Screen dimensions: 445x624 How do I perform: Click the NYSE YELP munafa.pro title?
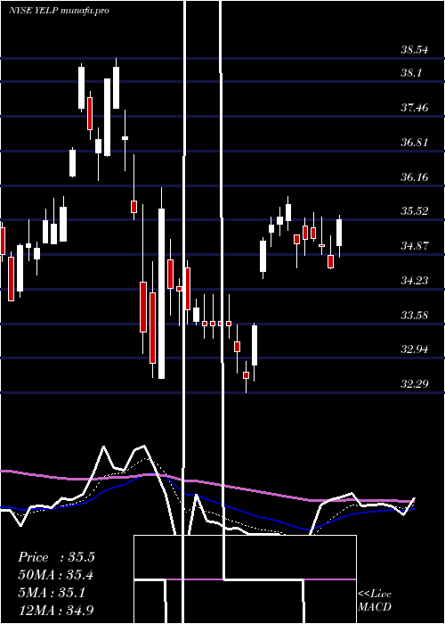click(59, 11)
